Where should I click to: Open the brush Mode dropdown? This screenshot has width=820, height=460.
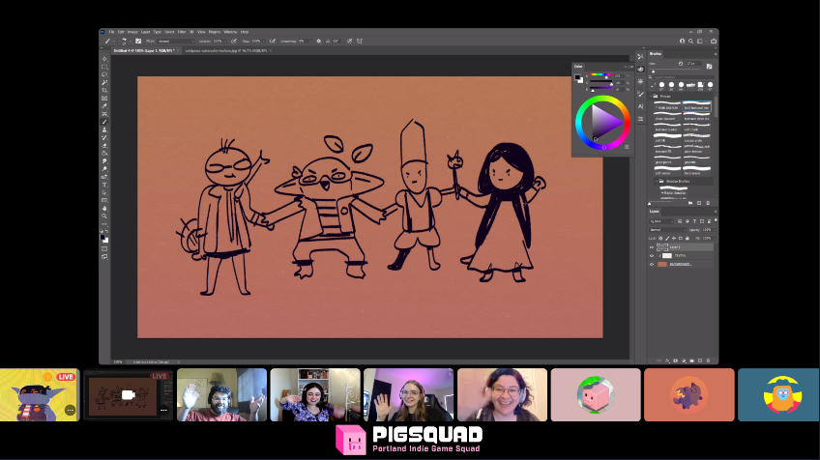click(x=176, y=42)
